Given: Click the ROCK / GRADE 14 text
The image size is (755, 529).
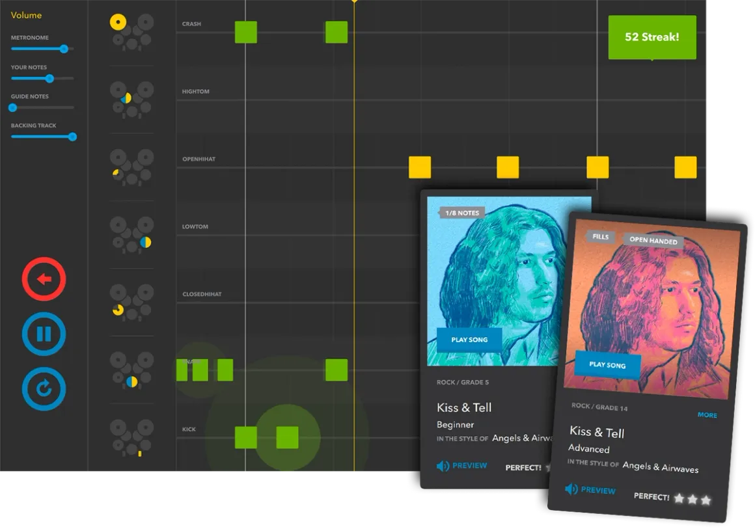Looking at the screenshot, I should tap(599, 407).
